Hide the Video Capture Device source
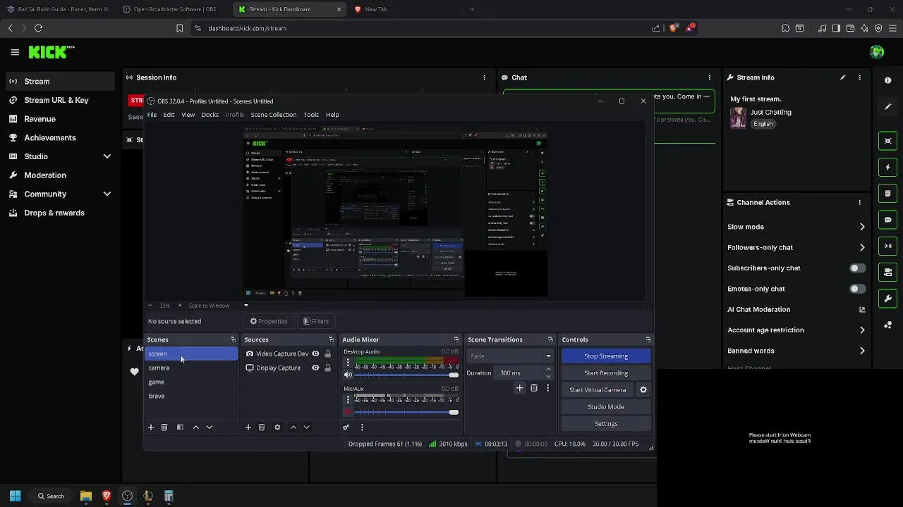903x507 pixels. [315, 353]
